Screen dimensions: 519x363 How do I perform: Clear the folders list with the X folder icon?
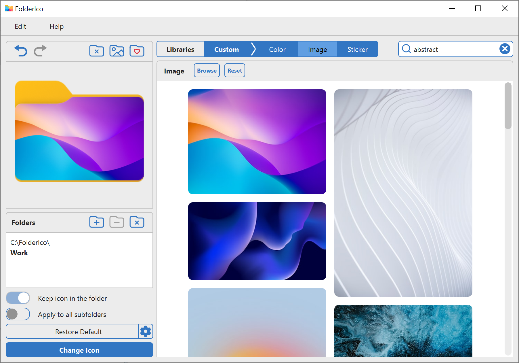(x=137, y=222)
